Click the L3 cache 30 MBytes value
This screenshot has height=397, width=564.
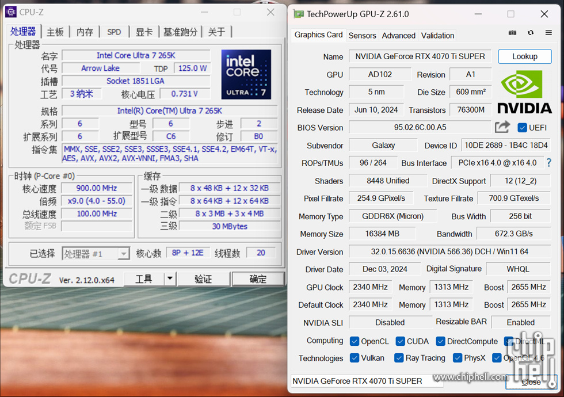pyautogui.click(x=230, y=226)
